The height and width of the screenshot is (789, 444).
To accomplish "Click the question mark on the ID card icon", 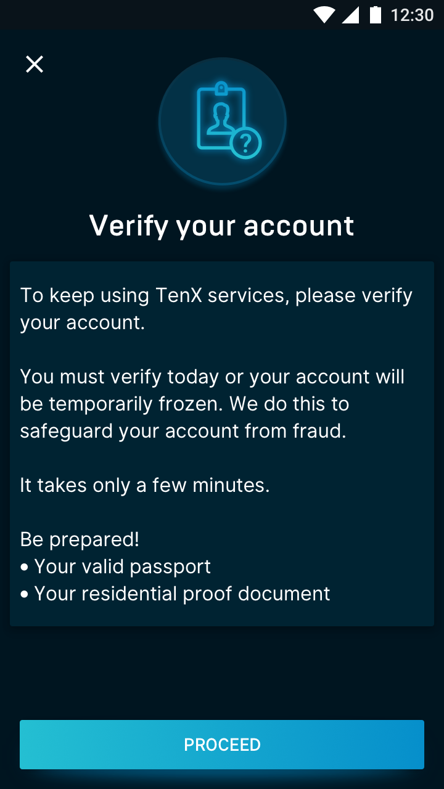I will [x=245, y=143].
